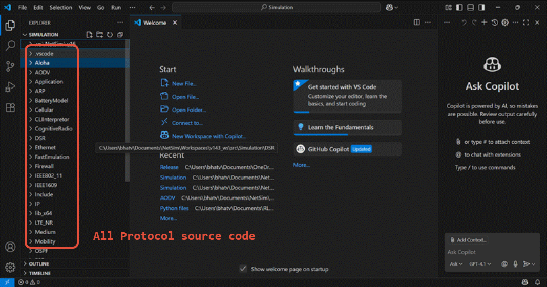The image size is (547, 287).
Task: Maximize the Copilot chat panel
Action: (526, 23)
